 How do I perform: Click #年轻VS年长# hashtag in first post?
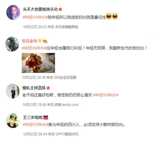pos(35,17)
